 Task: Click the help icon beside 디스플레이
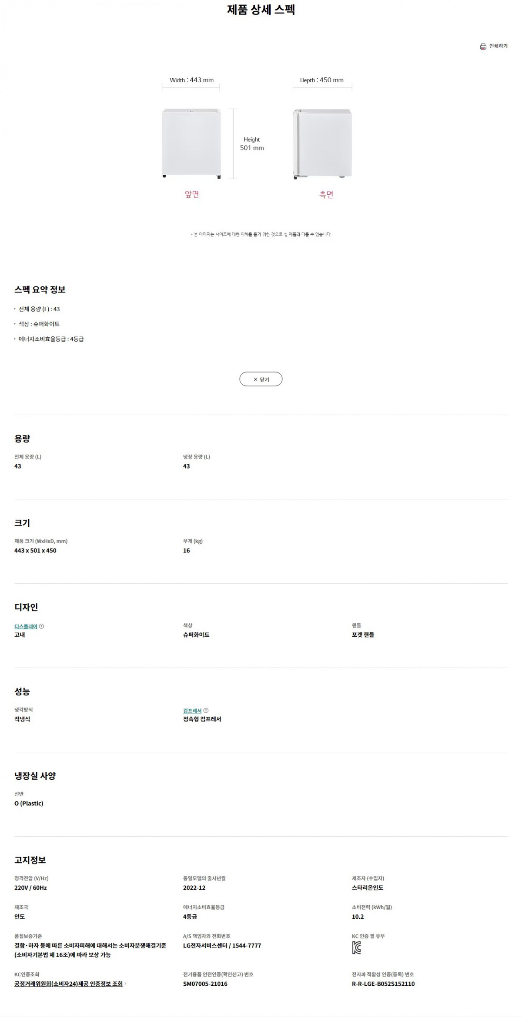42,626
